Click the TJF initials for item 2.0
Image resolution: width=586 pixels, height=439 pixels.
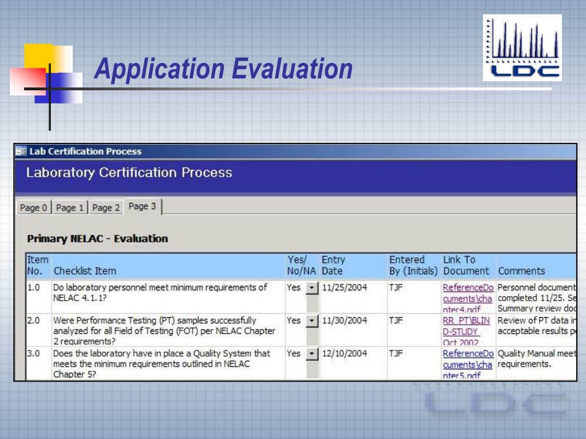point(396,320)
